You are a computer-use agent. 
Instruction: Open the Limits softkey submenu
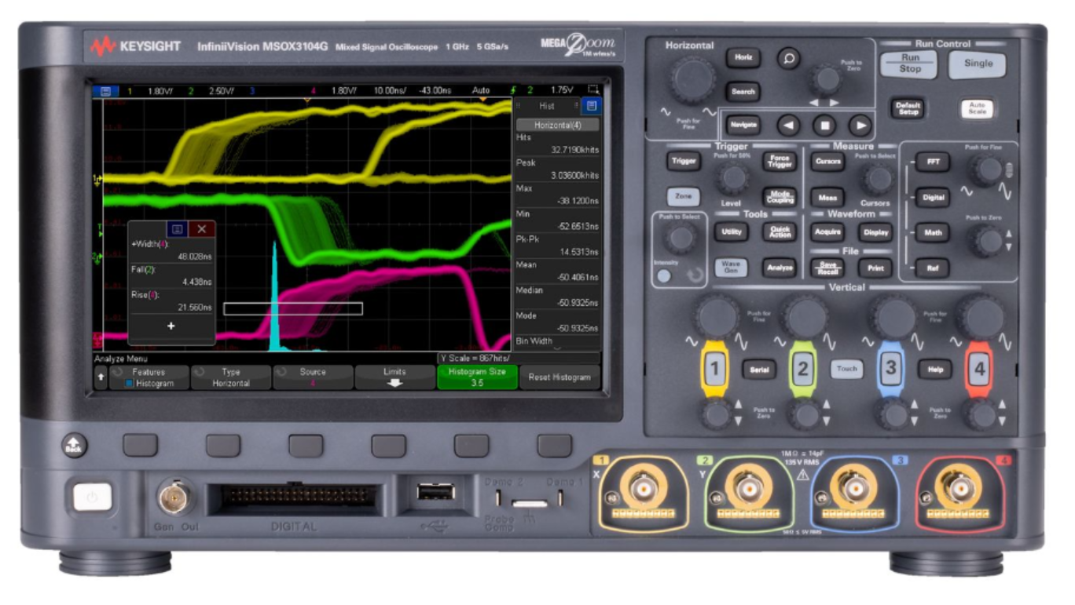pyautogui.click(x=394, y=377)
